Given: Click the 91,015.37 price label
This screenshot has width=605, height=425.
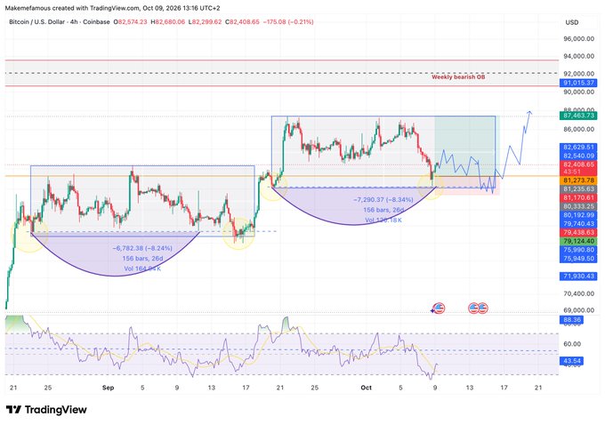Looking at the screenshot, I should point(578,83).
